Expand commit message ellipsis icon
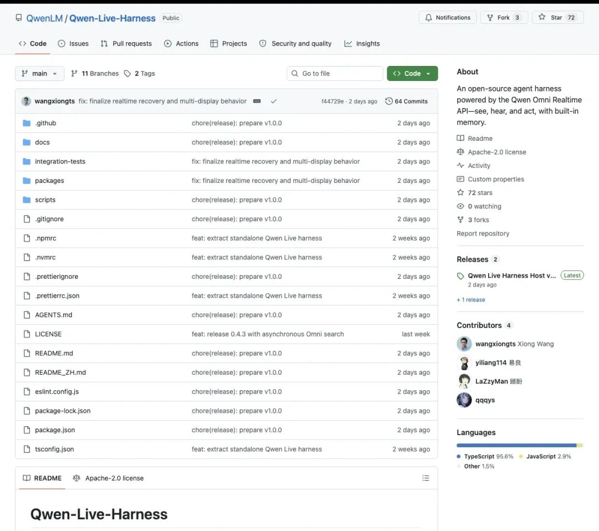Screen dimensions: 599x531 coord(257,101)
